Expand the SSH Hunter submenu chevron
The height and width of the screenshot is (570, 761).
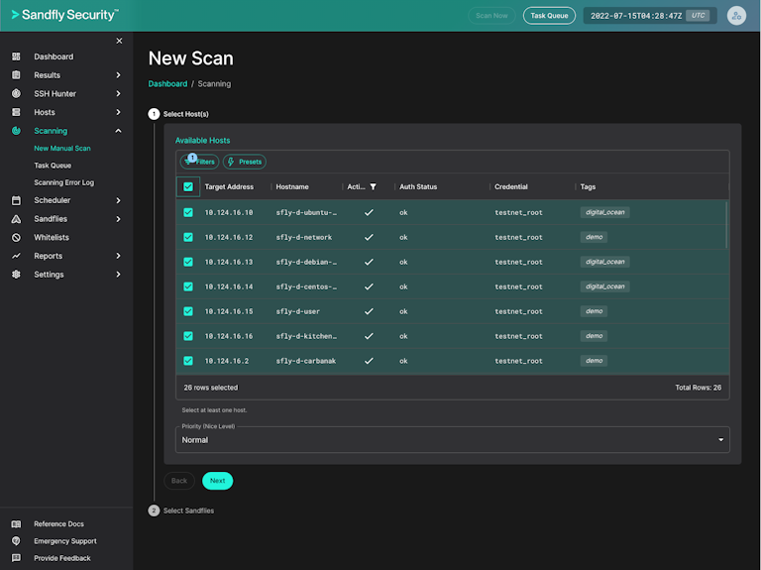[119, 94]
